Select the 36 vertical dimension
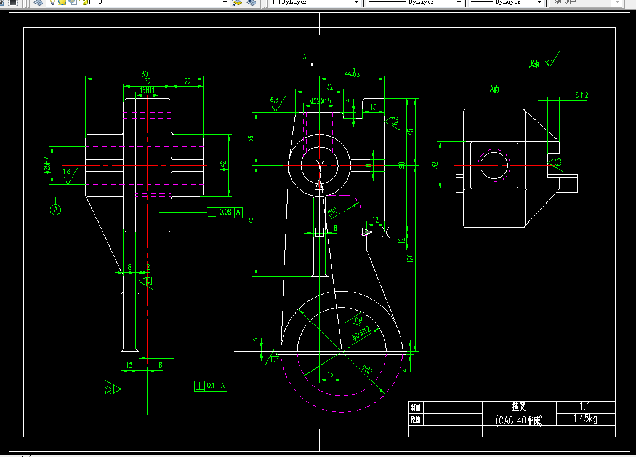The image size is (636, 457). pyautogui.click(x=250, y=138)
